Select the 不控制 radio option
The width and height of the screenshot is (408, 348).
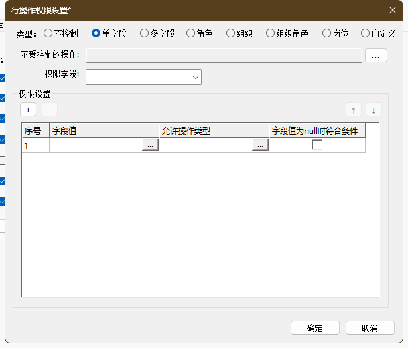coord(48,33)
